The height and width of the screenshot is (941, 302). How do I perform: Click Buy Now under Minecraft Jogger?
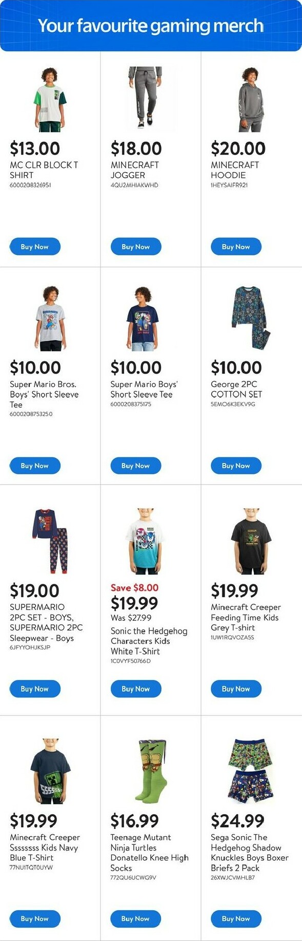pyautogui.click(x=136, y=247)
